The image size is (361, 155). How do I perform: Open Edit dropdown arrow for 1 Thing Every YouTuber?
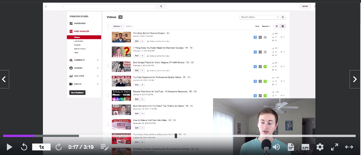[x=143, y=56]
